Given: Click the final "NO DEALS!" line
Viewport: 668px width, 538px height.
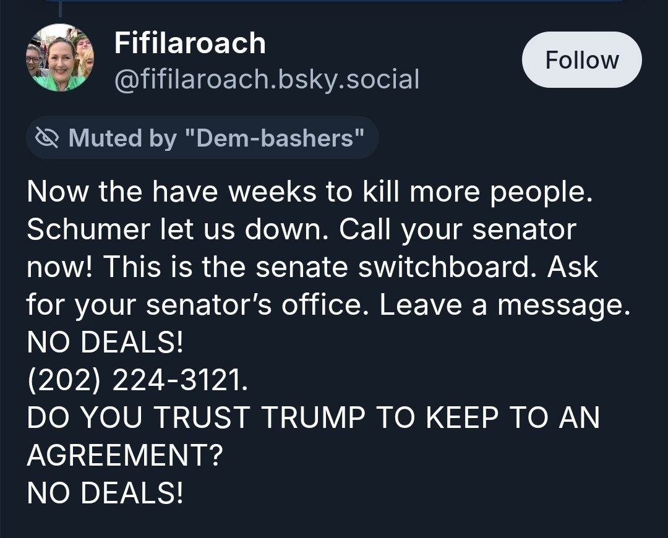Looking at the screenshot, I should tap(105, 493).
